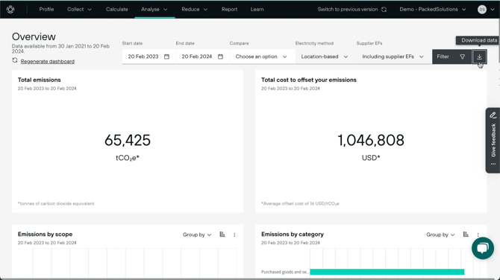Click the regenerate circular arrows icon

pos(15,60)
